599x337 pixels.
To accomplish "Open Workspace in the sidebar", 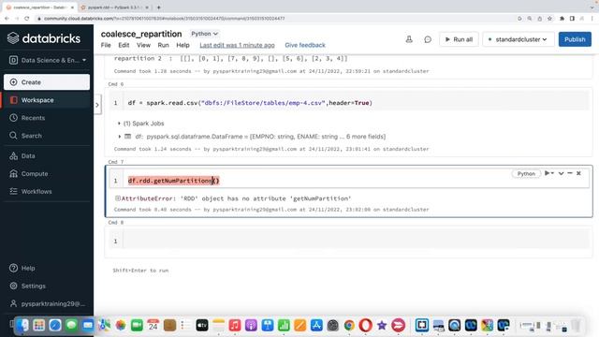I will pyautogui.click(x=47, y=100).
